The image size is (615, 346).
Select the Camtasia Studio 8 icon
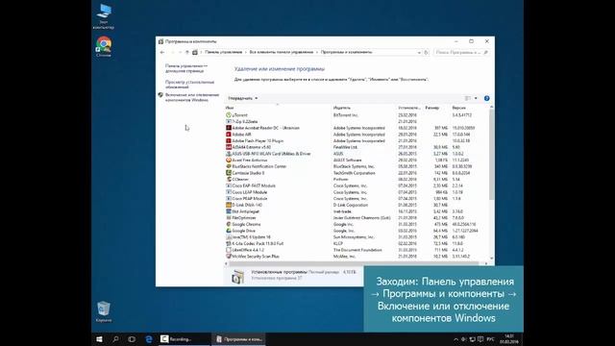click(x=229, y=173)
